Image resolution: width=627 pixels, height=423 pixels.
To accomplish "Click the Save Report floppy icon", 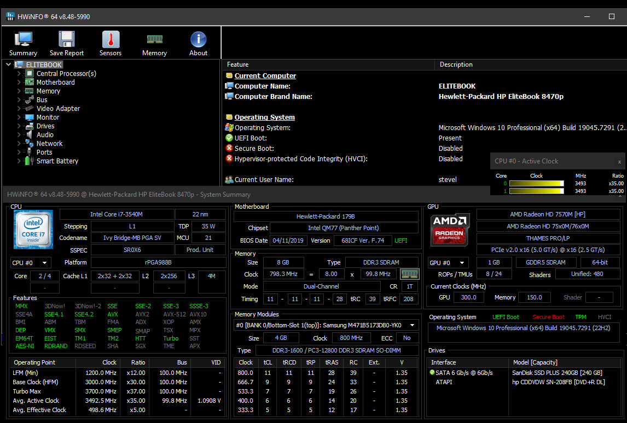I will click(66, 39).
